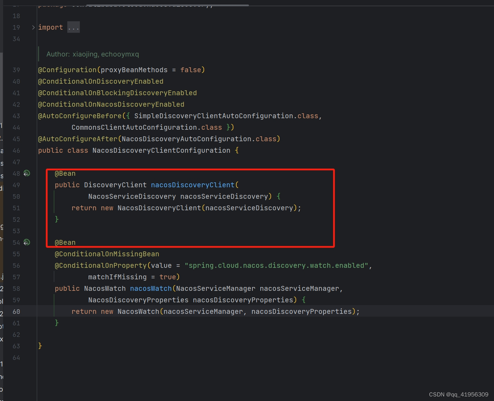Click the @AutoConfigureAfter annotation
494x401 pixels.
point(78,139)
